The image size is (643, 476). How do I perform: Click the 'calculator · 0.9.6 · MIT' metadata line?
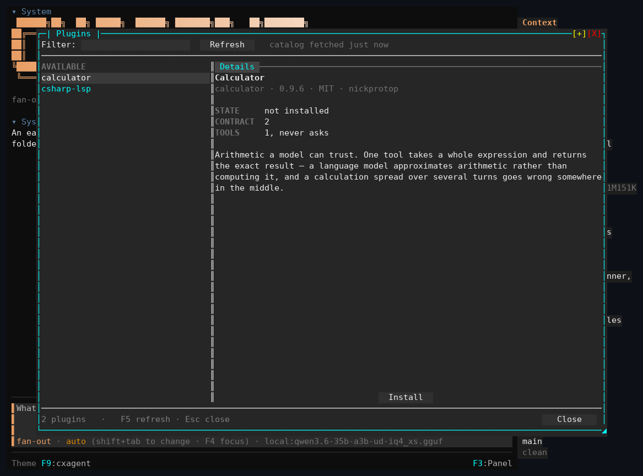pos(306,89)
